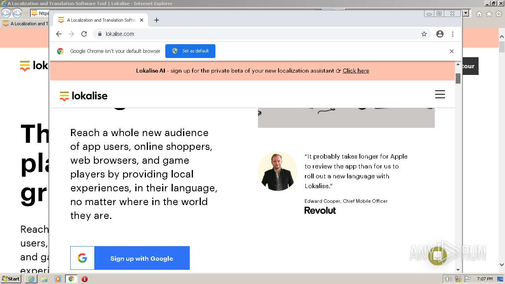Click the lokalise.com address bar
The width and height of the screenshot is (505, 284).
click(262, 34)
